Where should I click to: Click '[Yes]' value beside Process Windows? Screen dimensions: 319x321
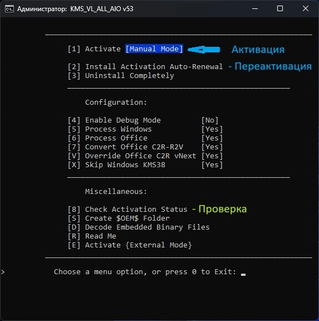point(212,129)
